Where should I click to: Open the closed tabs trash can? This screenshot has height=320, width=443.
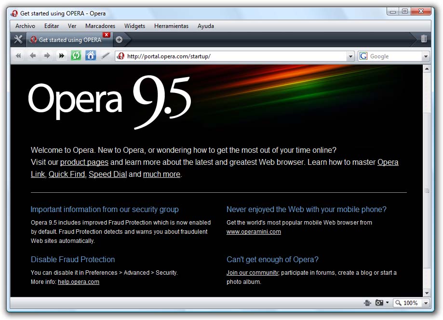[424, 39]
